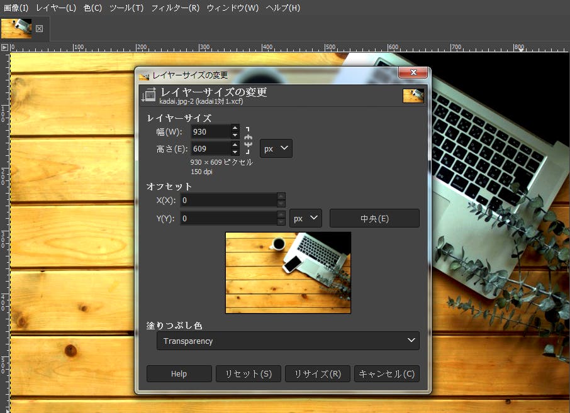Open the 色(C) menu
Screen dimensions: 570x413
(92, 8)
